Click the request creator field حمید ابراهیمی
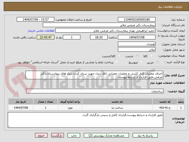The width and height of the screenshot is (189, 142). pos(105,31)
